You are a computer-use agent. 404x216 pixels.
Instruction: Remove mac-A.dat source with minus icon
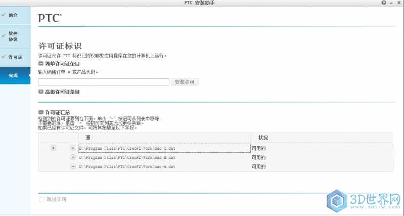[73, 166]
